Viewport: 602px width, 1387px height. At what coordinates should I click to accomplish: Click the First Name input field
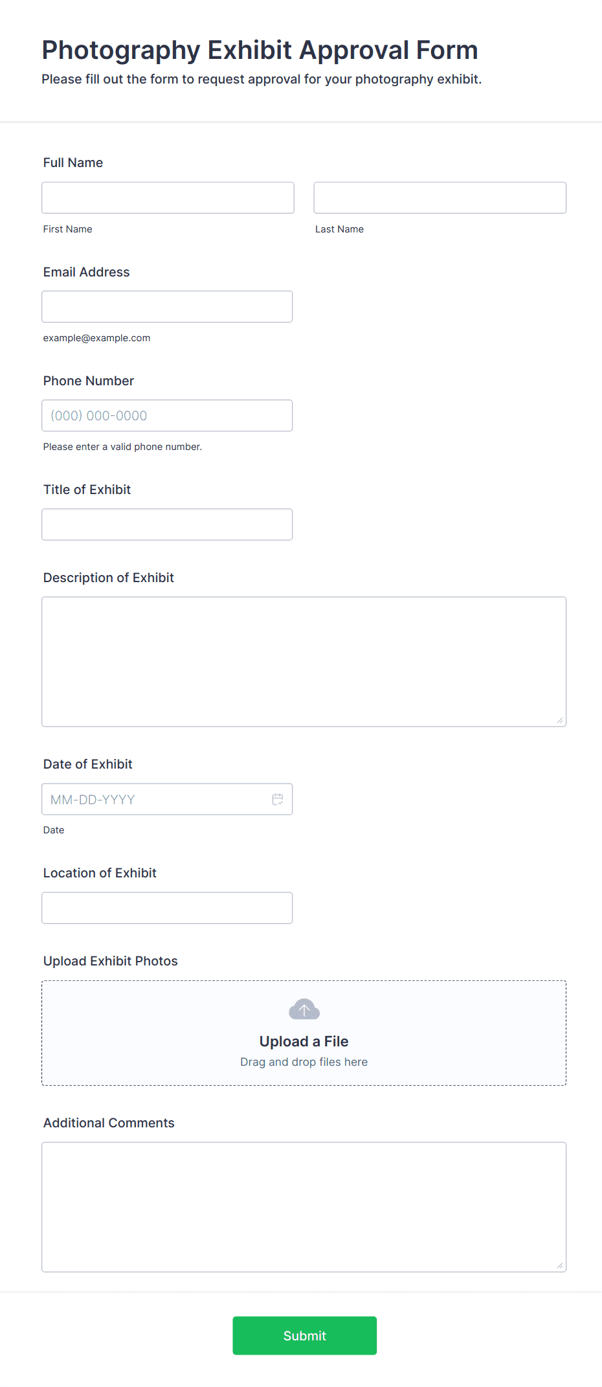click(x=168, y=197)
